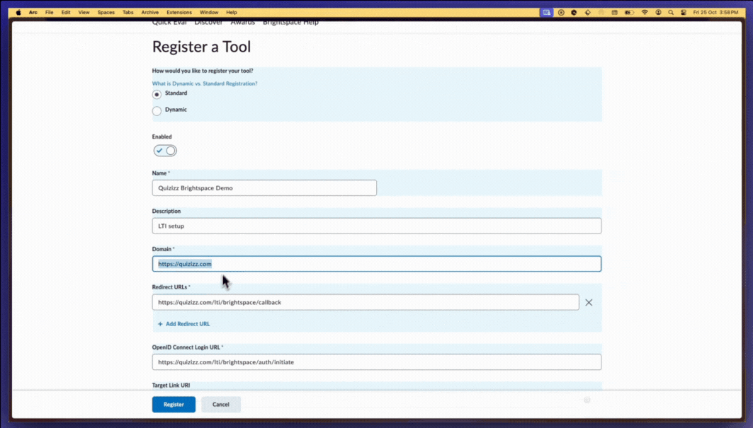Click the Register a Tool heading
The width and height of the screenshot is (753, 428).
point(201,47)
